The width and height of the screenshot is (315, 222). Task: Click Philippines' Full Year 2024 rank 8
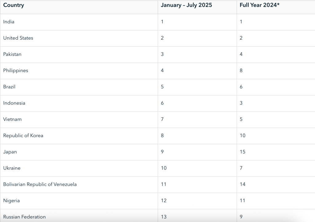241,71
